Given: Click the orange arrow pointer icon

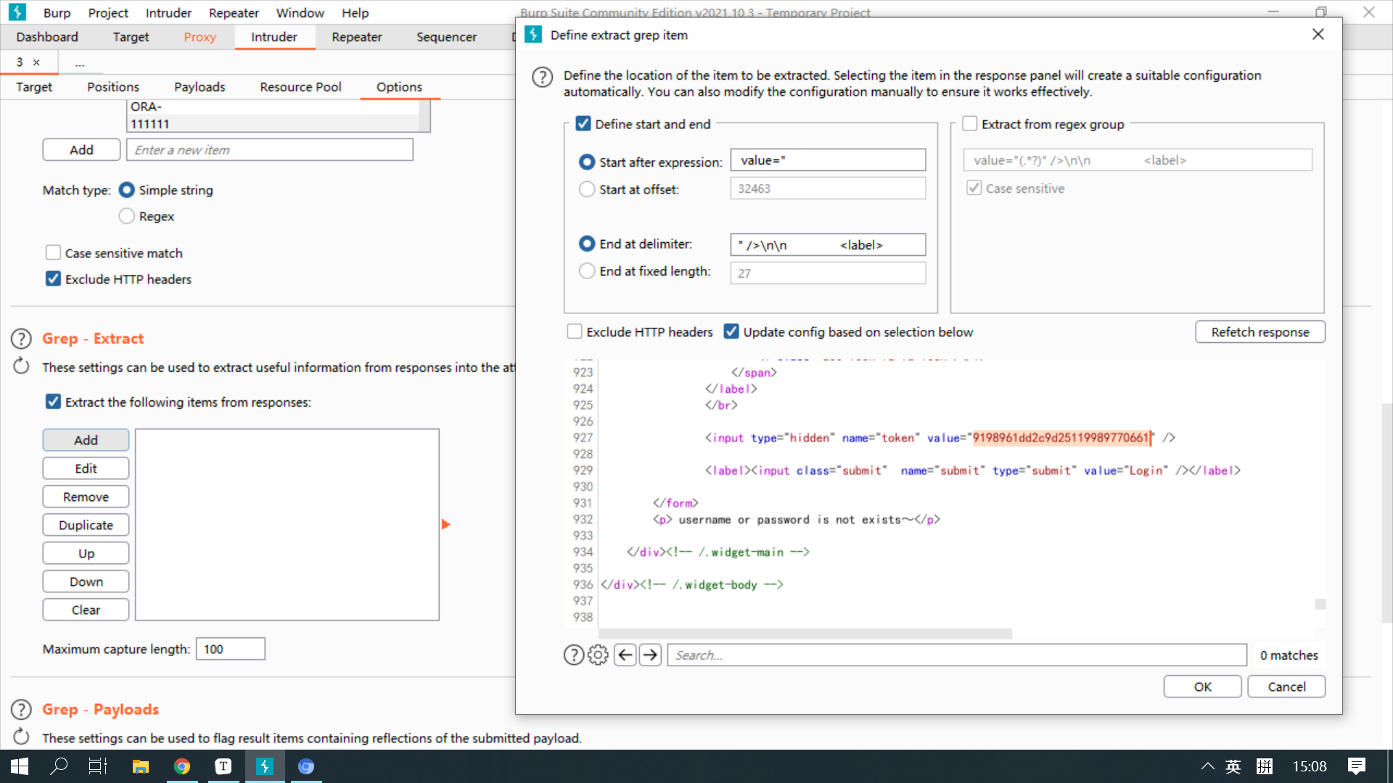Looking at the screenshot, I should pos(446,524).
